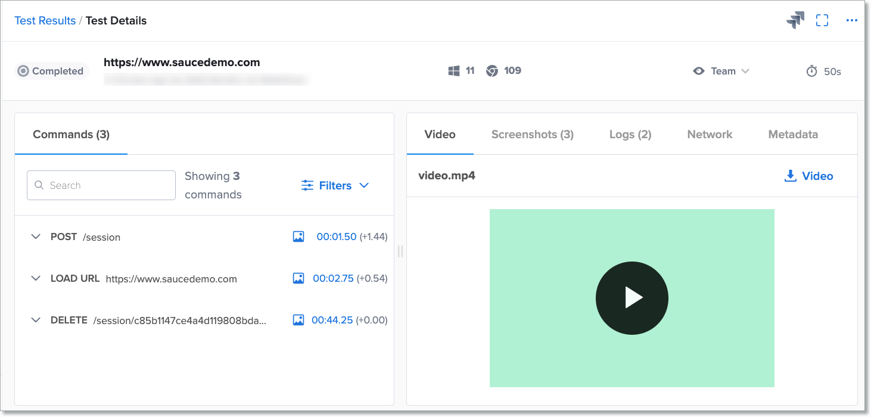This screenshot has height=417, width=871.
Task: Switch to the Screenshots (3) tab
Action: tap(532, 134)
